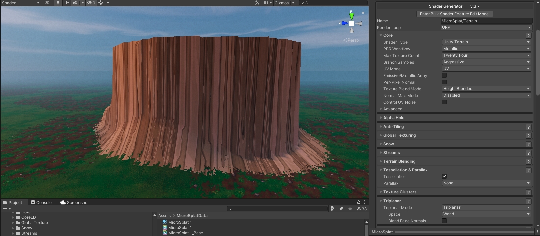Switch to the Console tab
This screenshot has height=236, width=540.
[x=41, y=203]
